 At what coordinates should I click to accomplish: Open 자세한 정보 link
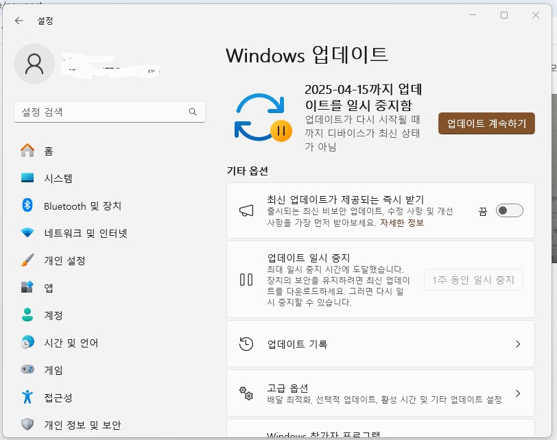pos(402,223)
